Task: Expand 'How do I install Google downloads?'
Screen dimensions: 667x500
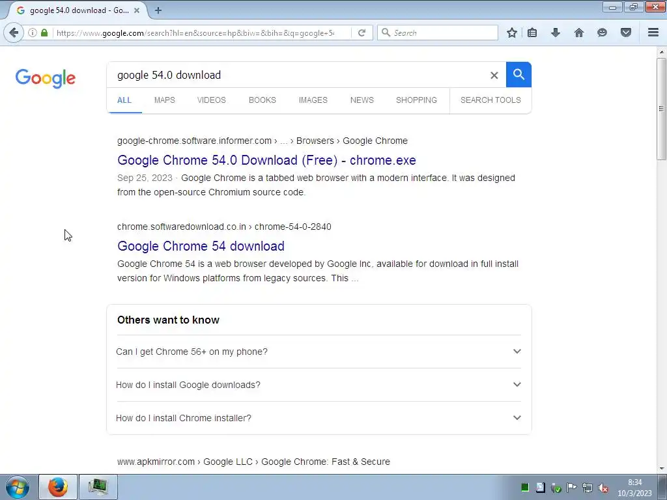Action: pos(319,385)
